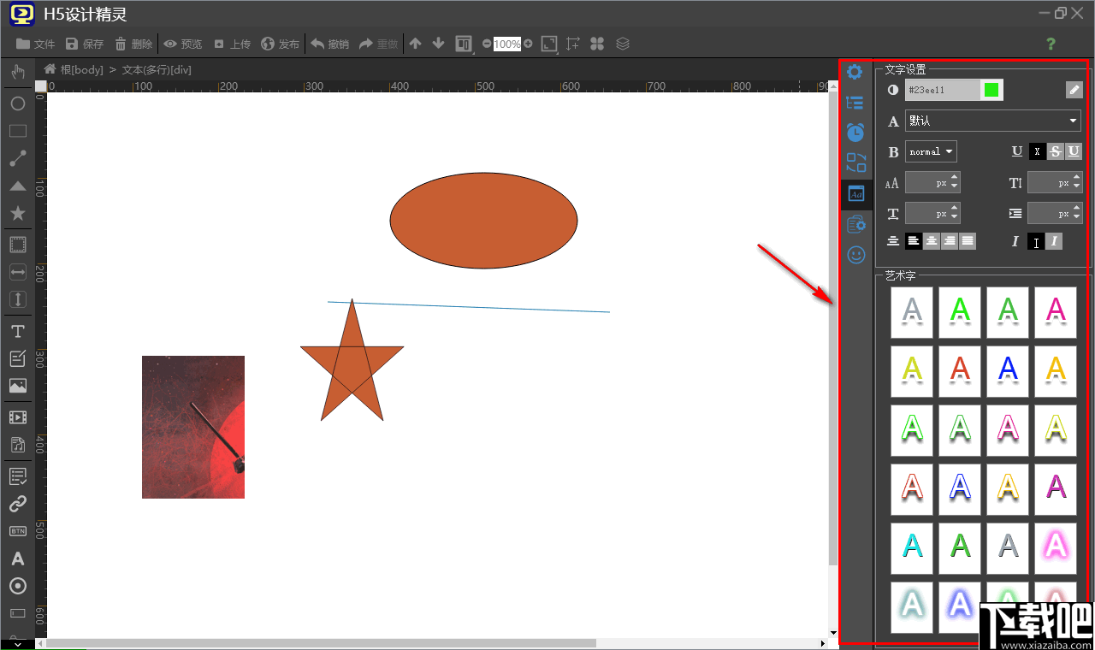The image size is (1095, 650).
Task: Set text alignment to center
Action: [x=932, y=241]
